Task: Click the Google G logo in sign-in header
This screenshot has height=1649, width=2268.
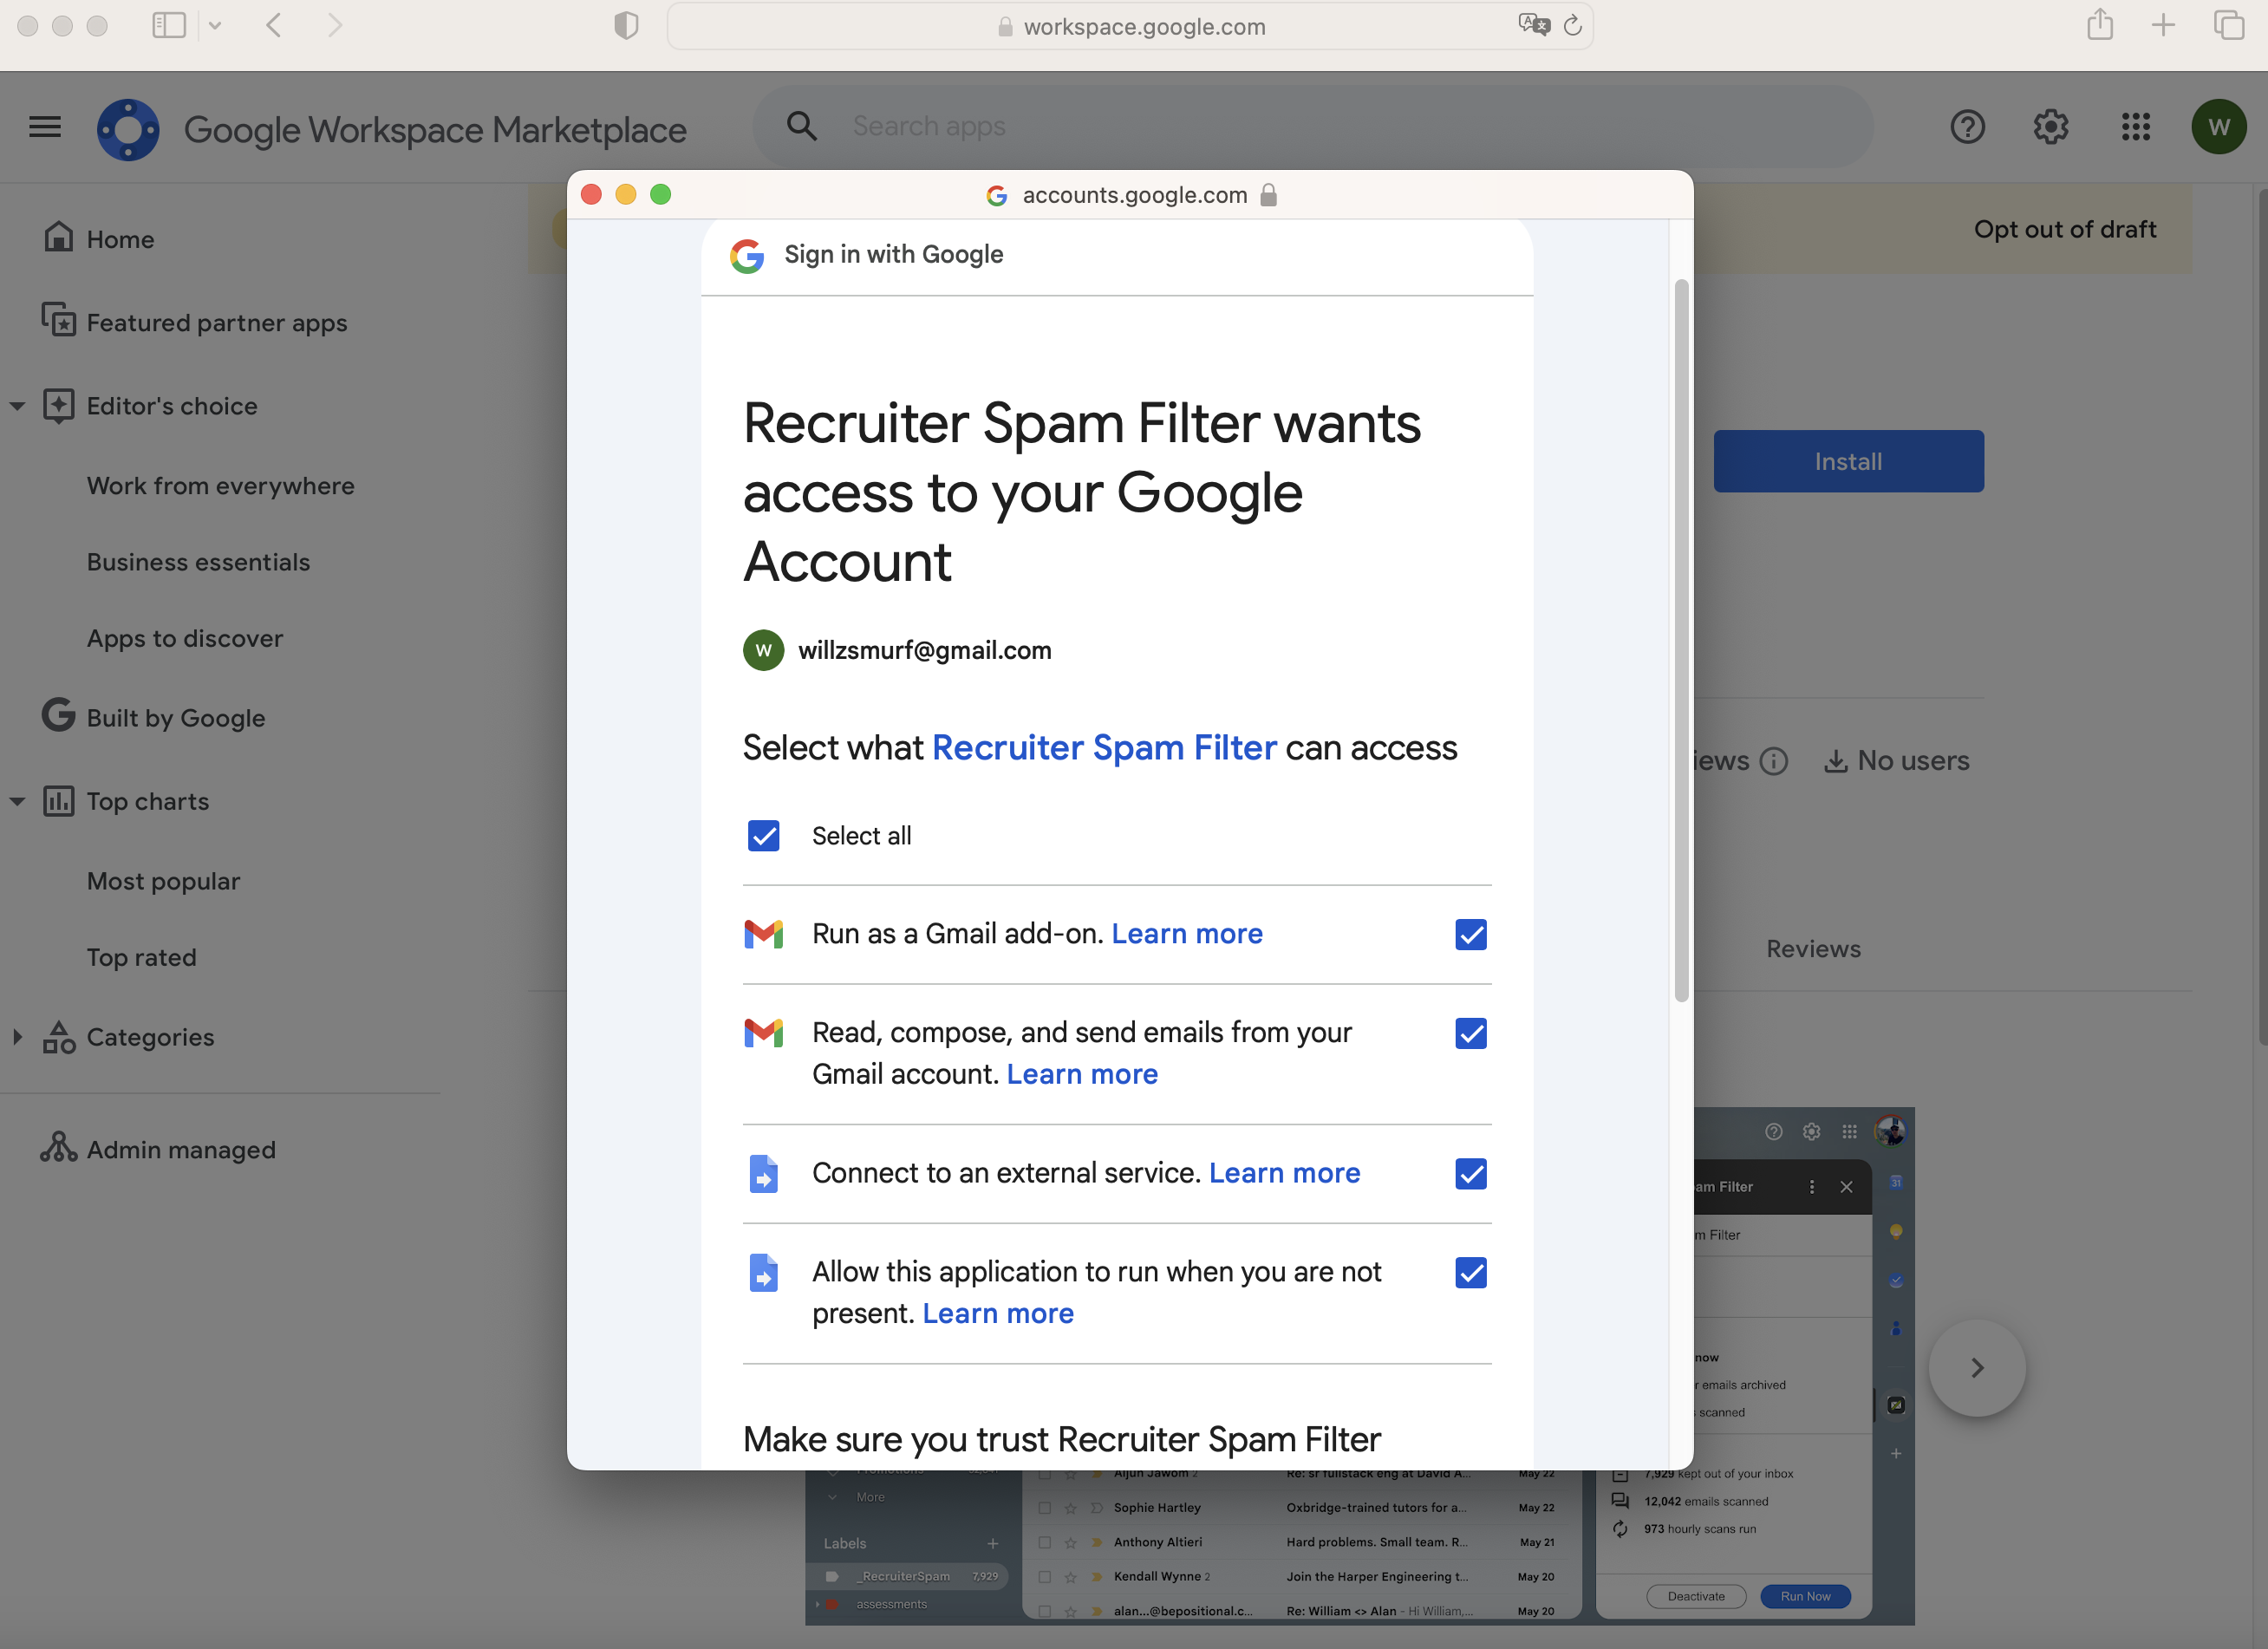Action: point(747,256)
